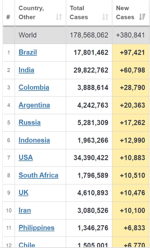
Task: Sort by Total Cases arrows icon
Action: pyautogui.click(x=105, y=17)
